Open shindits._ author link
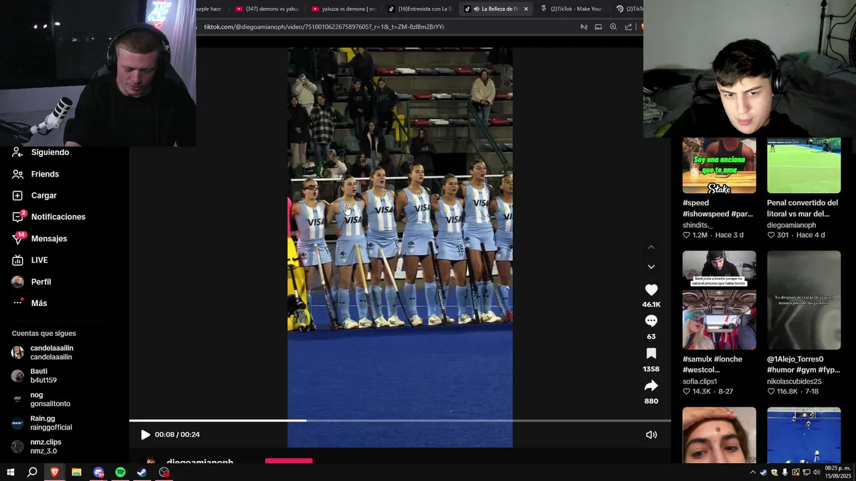 (698, 225)
